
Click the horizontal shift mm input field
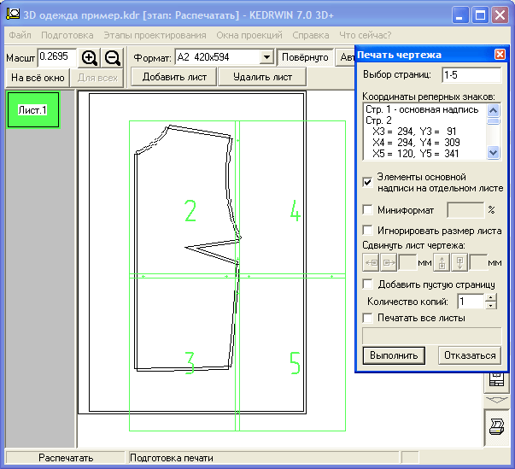[x=407, y=262]
